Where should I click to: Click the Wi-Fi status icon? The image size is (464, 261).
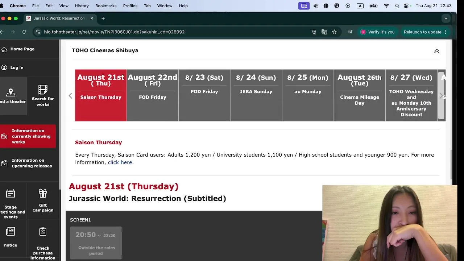point(386,6)
